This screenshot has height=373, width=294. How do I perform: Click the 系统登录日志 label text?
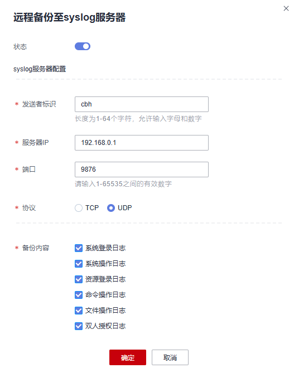[105, 248]
